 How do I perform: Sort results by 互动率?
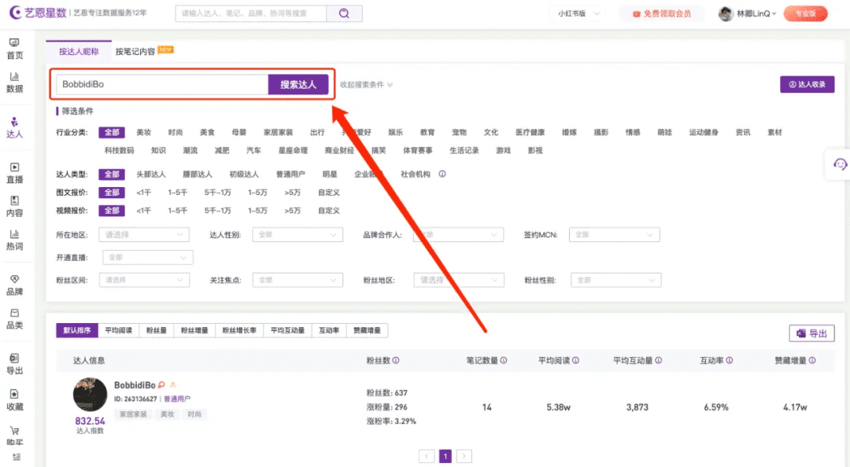click(x=329, y=330)
